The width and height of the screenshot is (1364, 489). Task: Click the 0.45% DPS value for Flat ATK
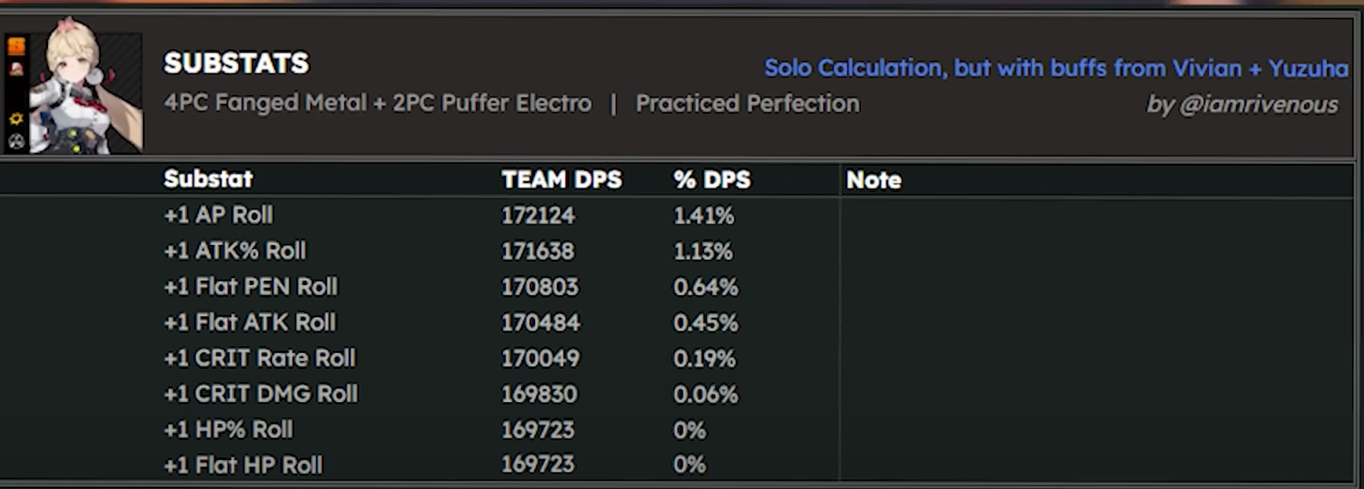(706, 323)
